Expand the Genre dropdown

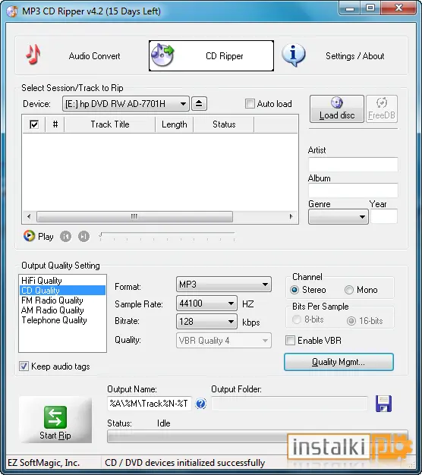[x=339, y=216]
